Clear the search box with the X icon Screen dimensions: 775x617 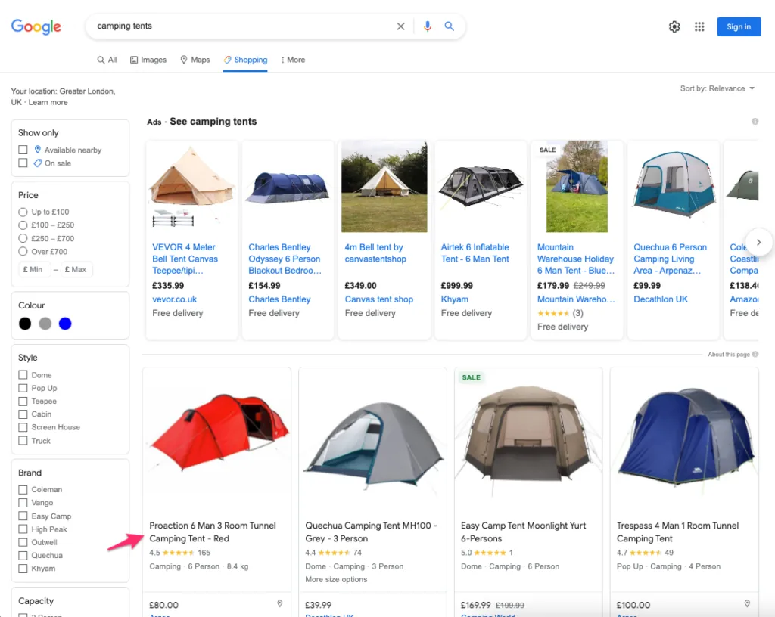(x=401, y=26)
